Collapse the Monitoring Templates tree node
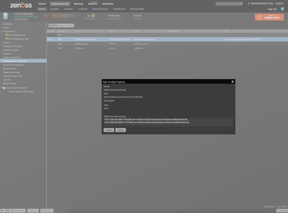Image resolution: width=288 pixels, height=213 pixels. coord(1,88)
